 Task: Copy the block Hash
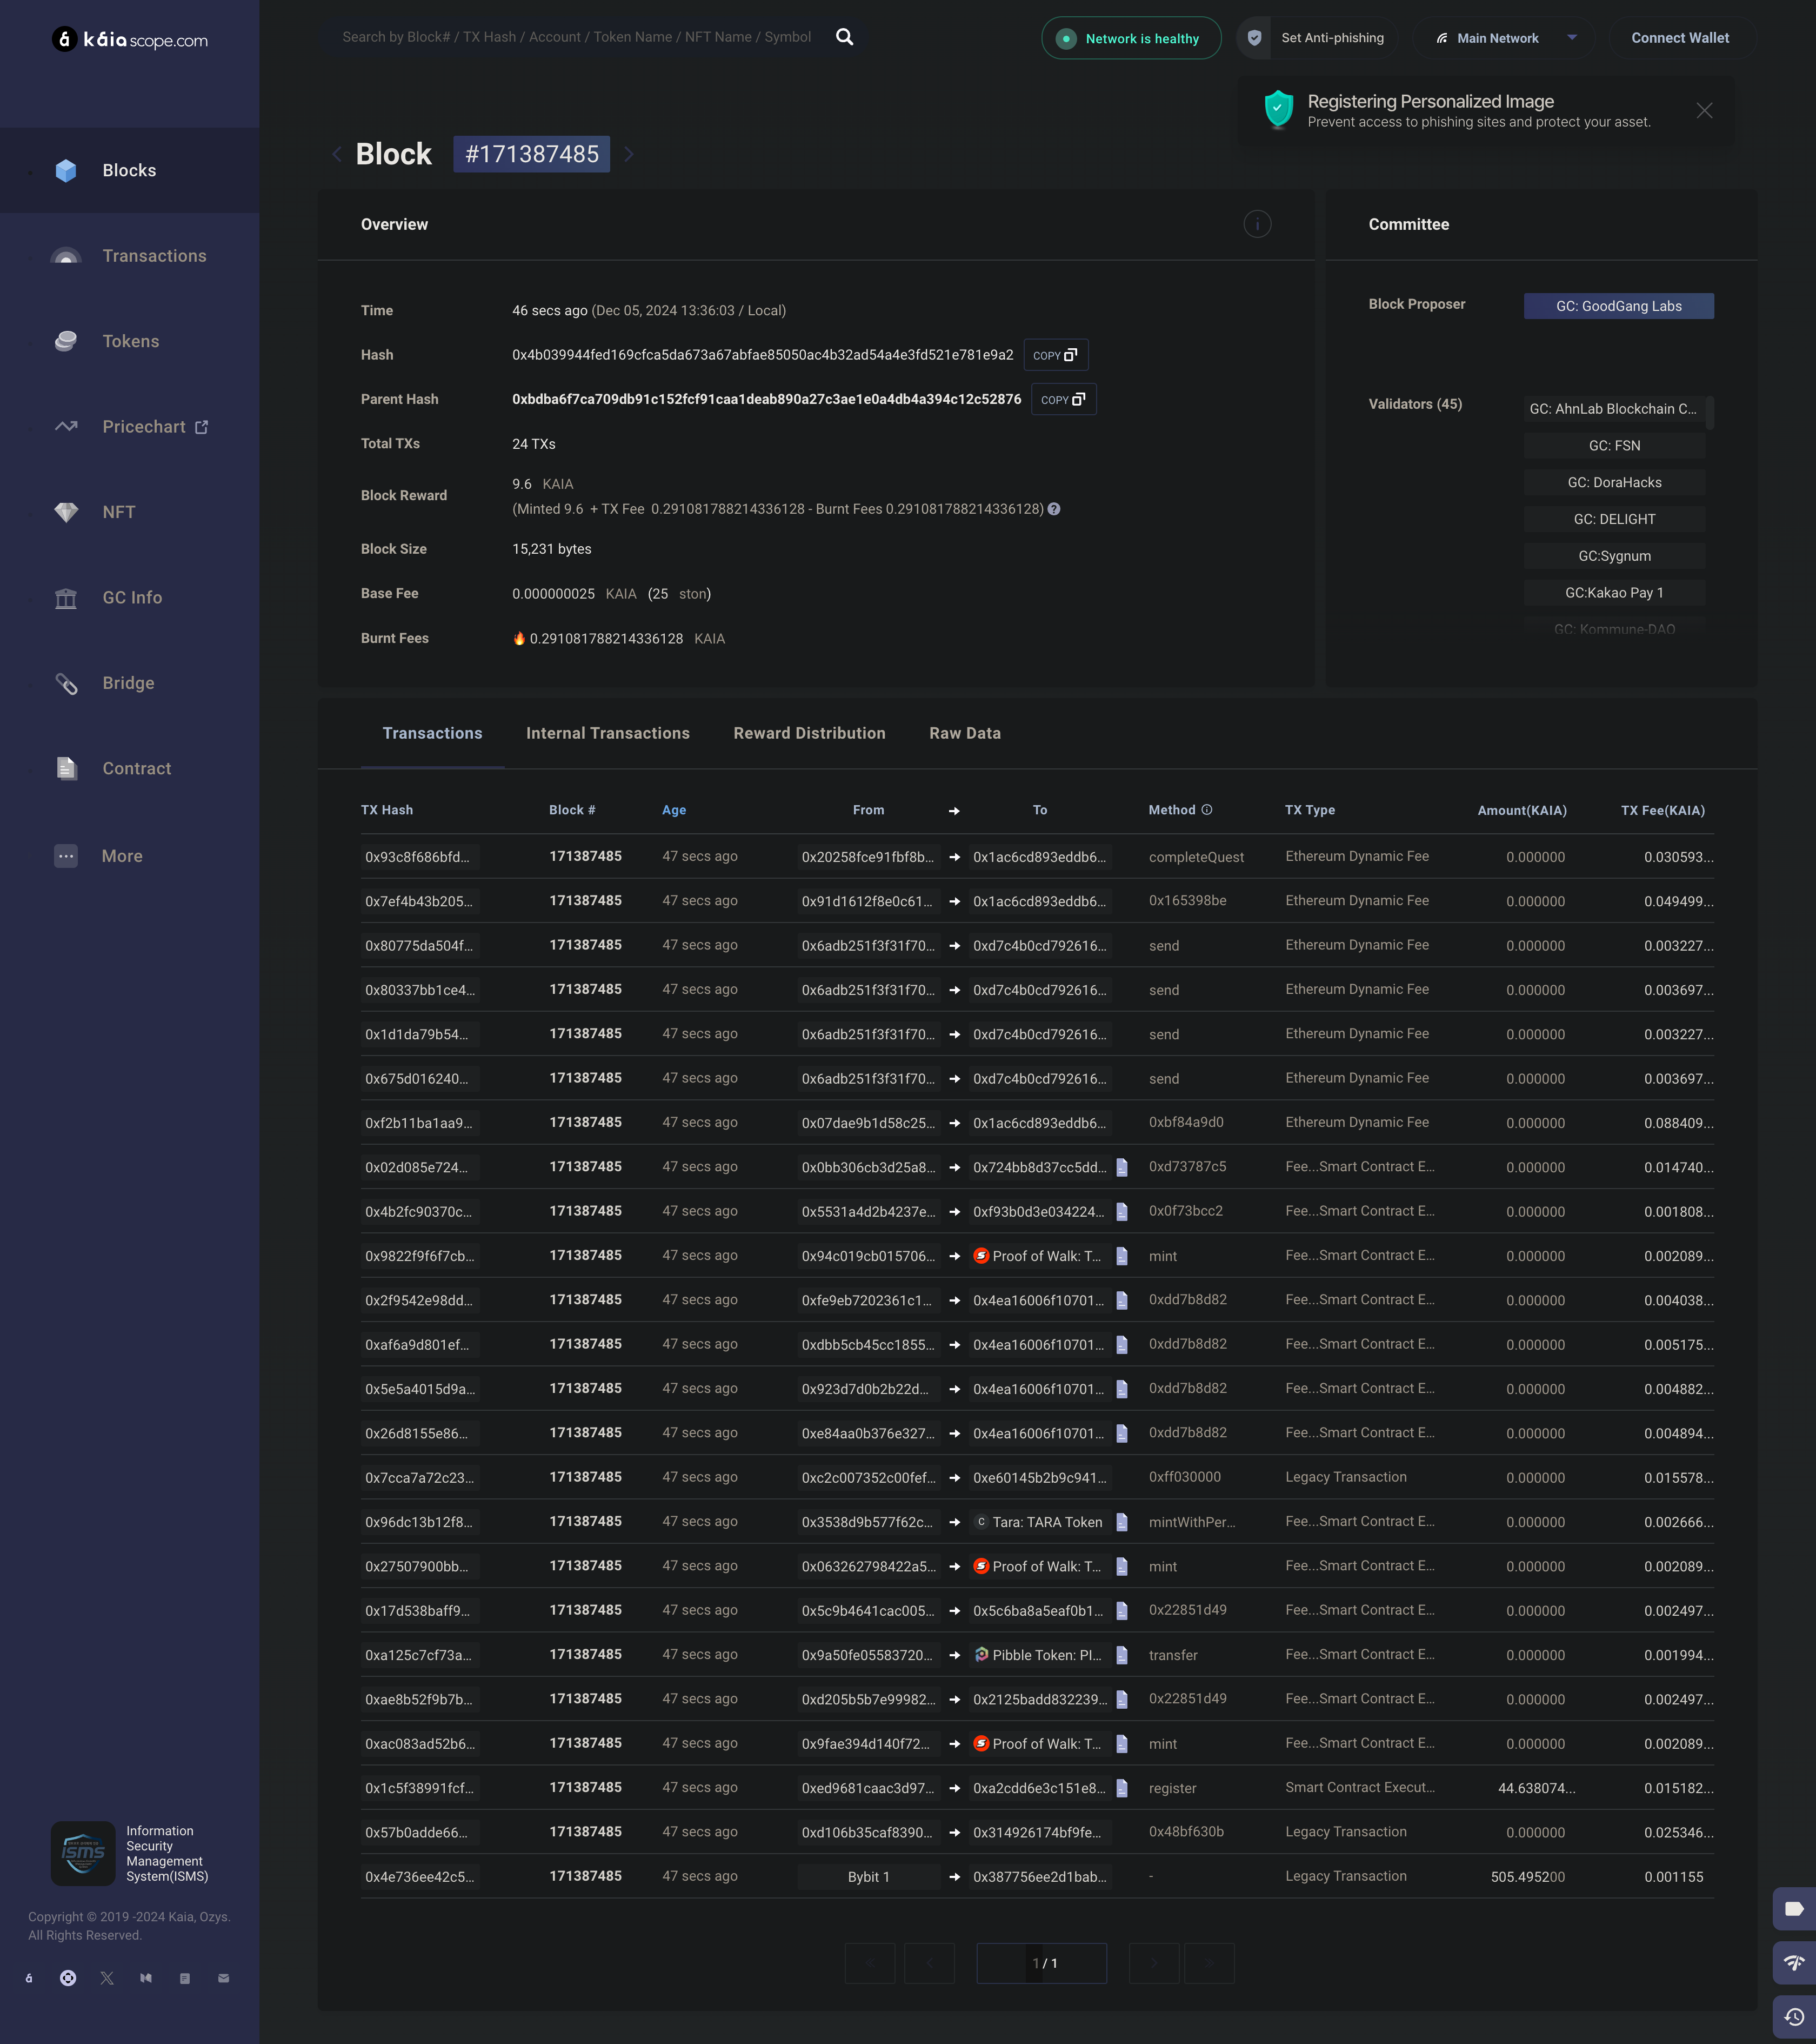point(1056,355)
